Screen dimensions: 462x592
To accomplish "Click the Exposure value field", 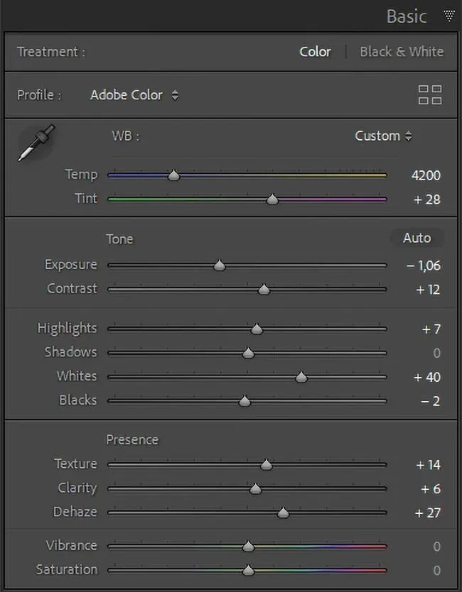I will click(x=424, y=266).
